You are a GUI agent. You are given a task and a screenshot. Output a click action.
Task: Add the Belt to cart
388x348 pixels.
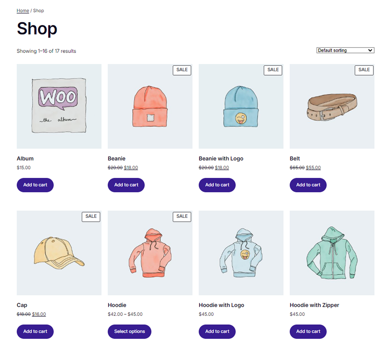point(308,185)
